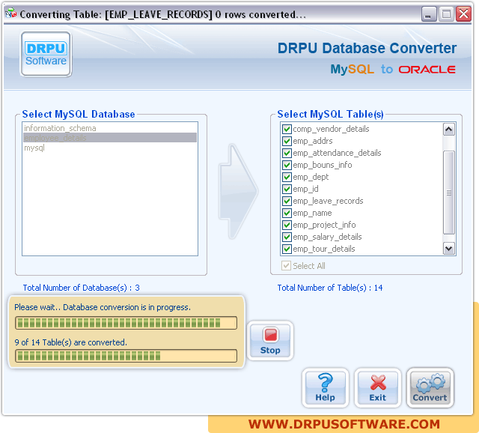Click the WWW.DRPUSOFTWARE.COM link
The height and width of the screenshot is (433, 479).
[x=344, y=424]
